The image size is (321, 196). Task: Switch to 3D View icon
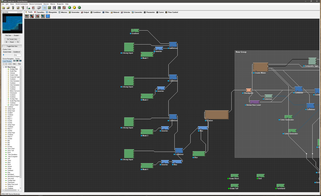point(59,8)
